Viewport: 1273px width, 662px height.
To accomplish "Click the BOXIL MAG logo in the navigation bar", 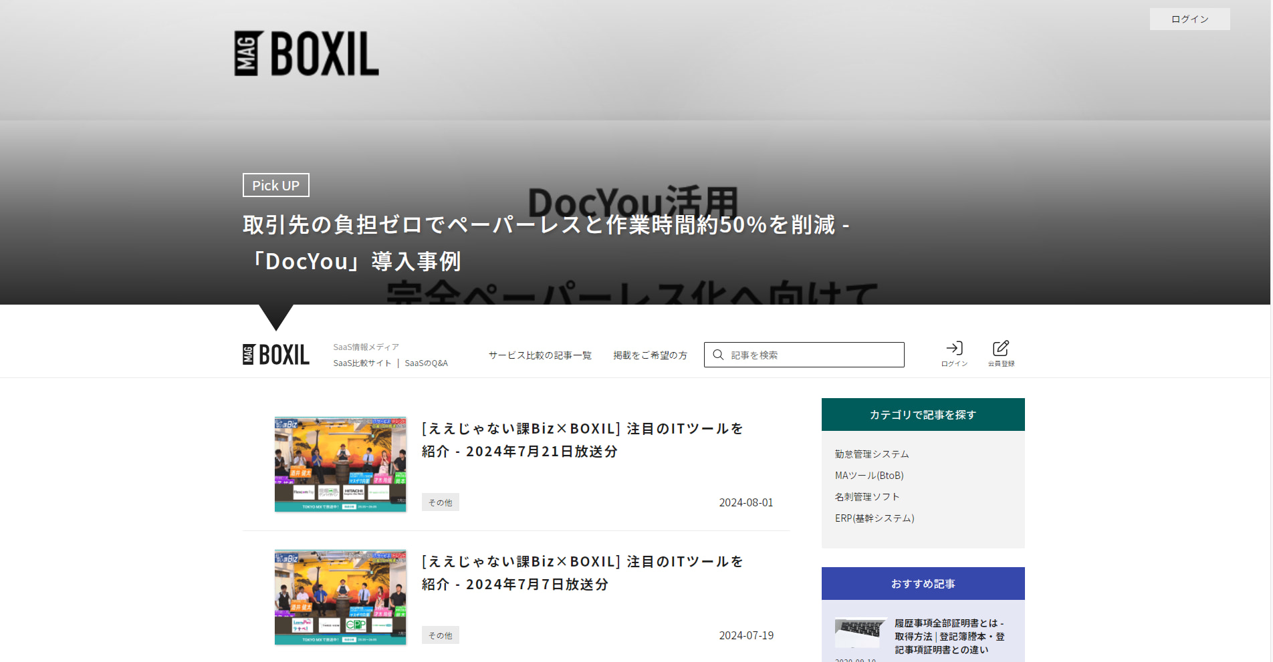I will click(x=275, y=354).
